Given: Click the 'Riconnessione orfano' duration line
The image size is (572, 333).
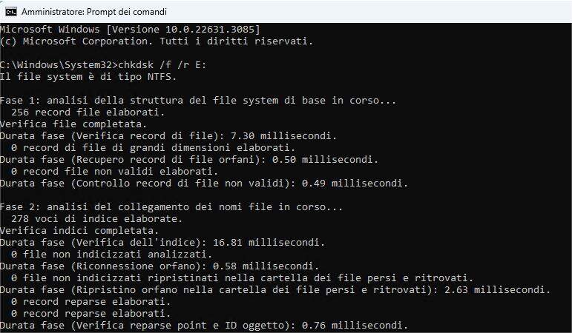Looking at the screenshot, I should point(160,266).
